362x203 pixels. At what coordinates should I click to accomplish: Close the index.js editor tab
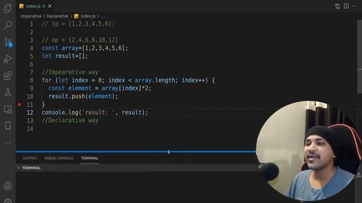(50, 6)
